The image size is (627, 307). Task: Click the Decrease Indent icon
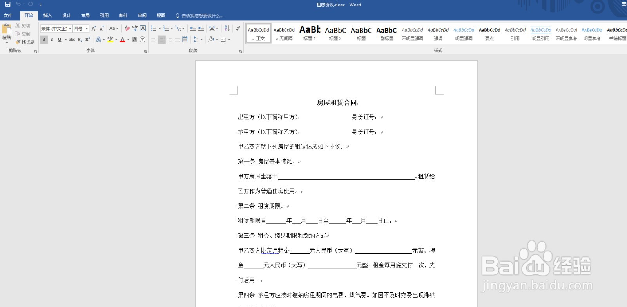[x=193, y=29]
